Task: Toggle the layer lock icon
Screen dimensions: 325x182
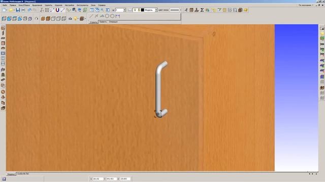Action: coord(139,10)
